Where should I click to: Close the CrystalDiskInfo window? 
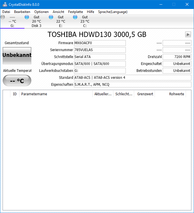187,5
